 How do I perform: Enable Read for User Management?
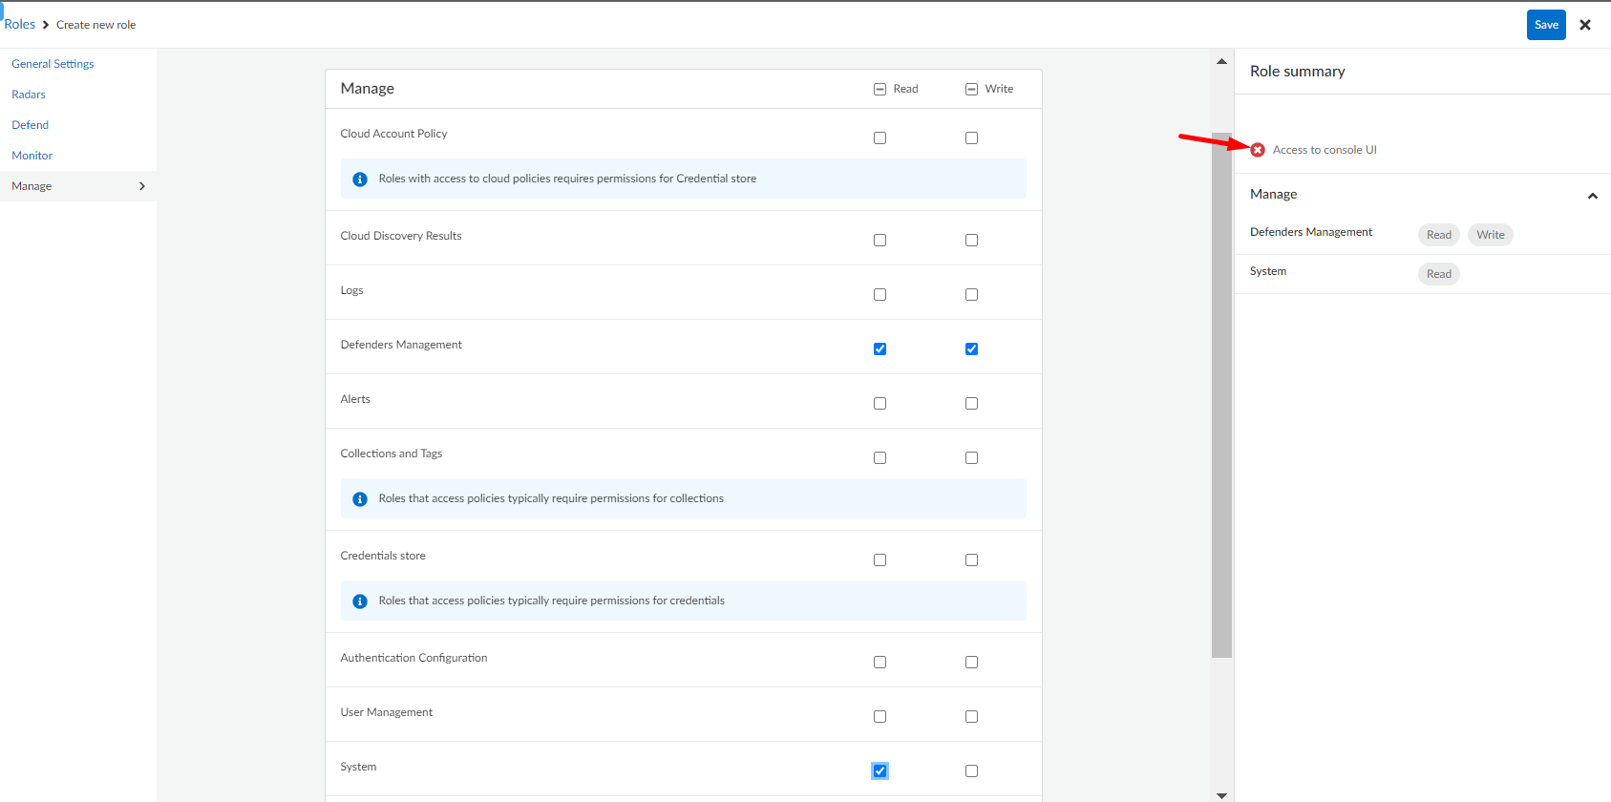(880, 716)
